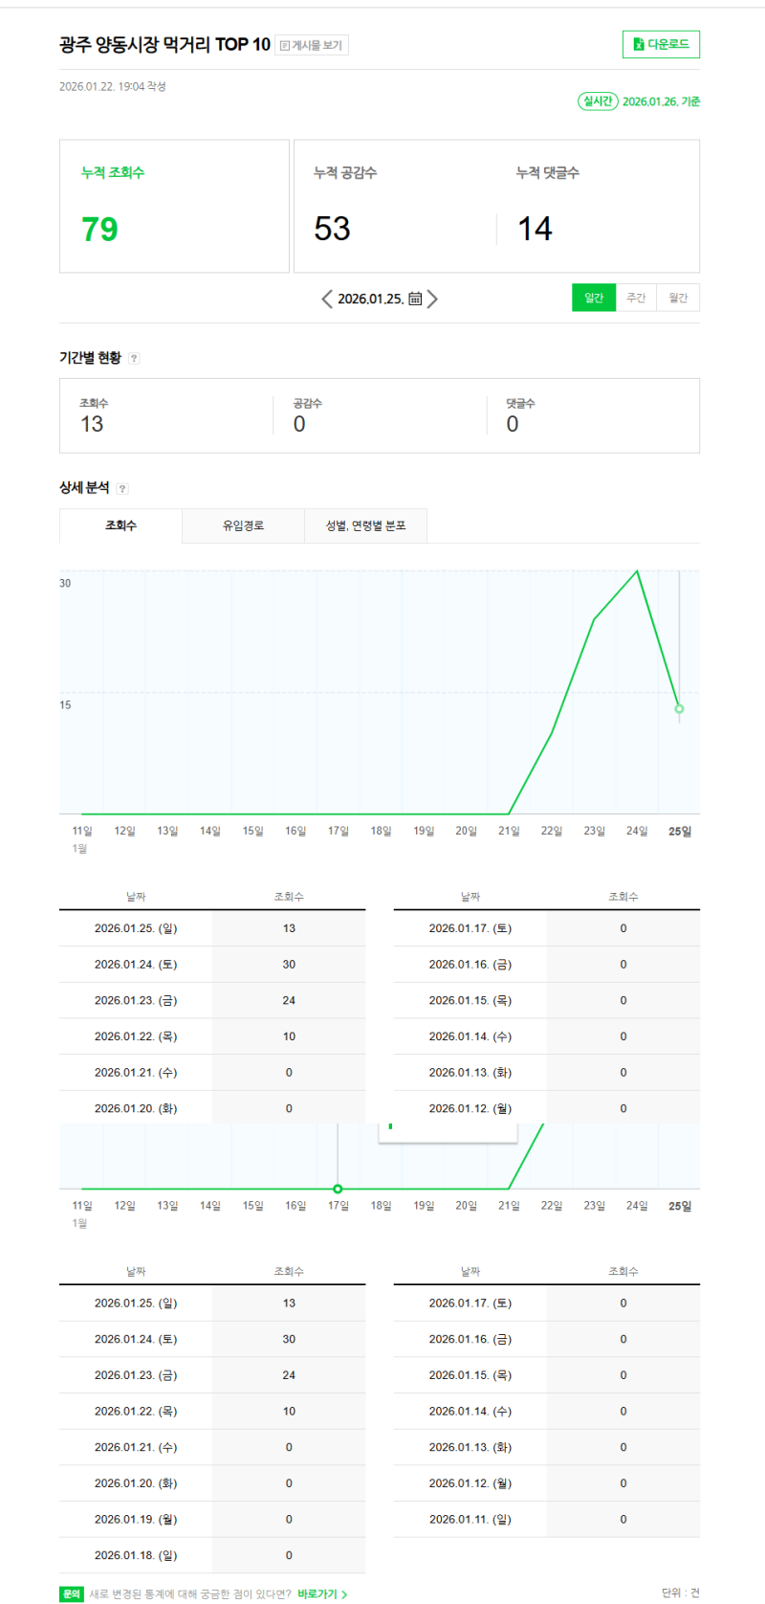Open the calendar date picker icon
The height and width of the screenshot is (1604, 765).
tap(415, 299)
